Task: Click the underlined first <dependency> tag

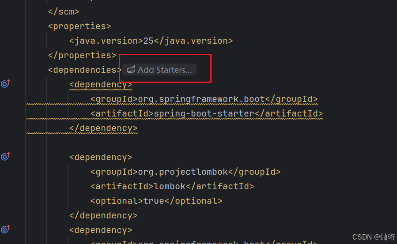Action: point(101,84)
